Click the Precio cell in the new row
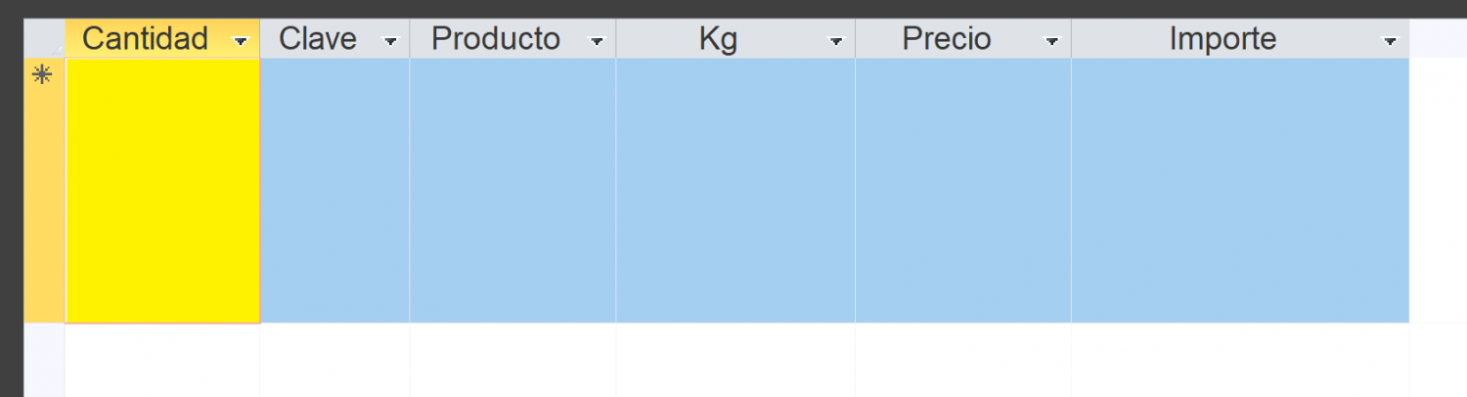Viewport: 1467px width, 397px height. click(963, 191)
